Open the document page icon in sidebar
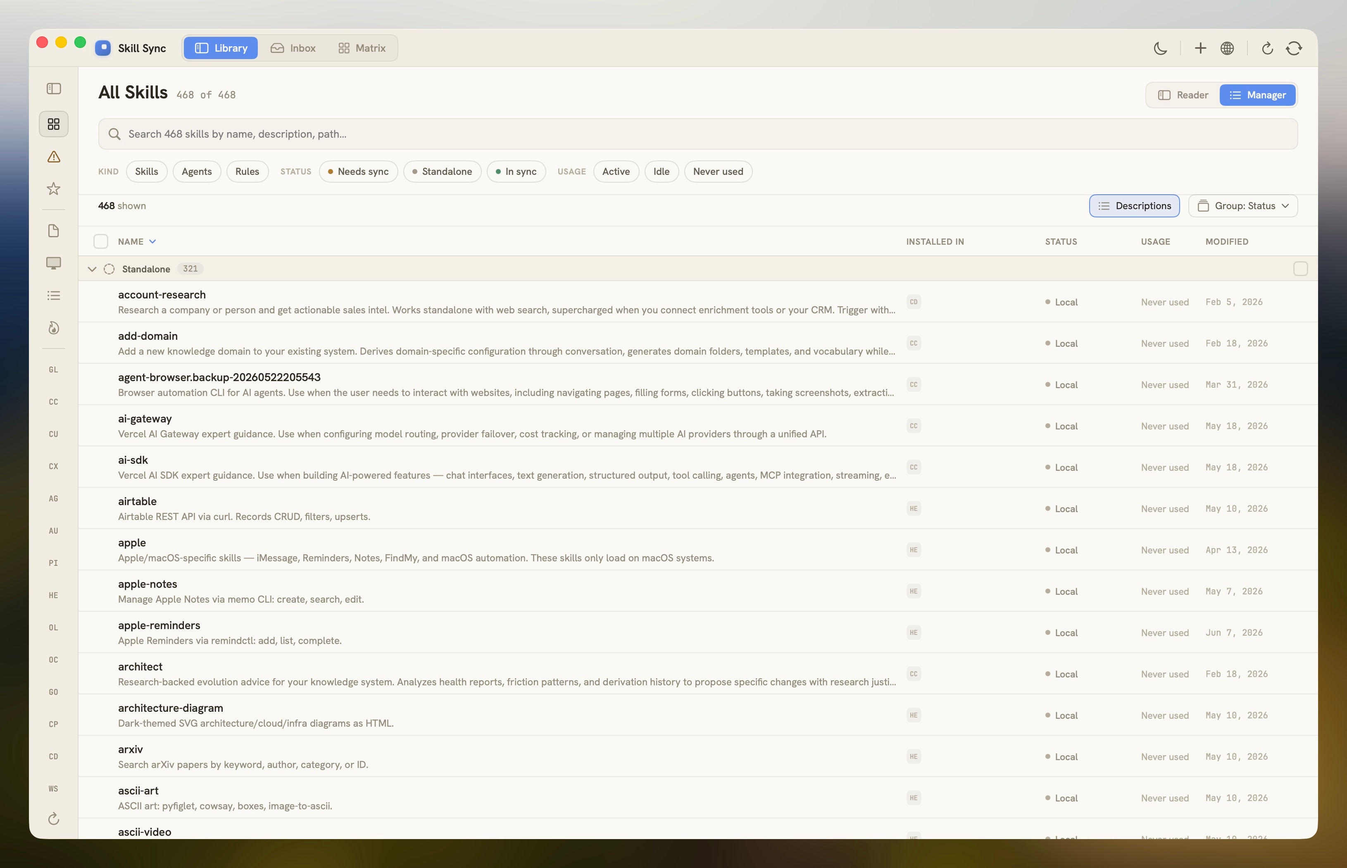The width and height of the screenshot is (1347, 868). [x=54, y=231]
